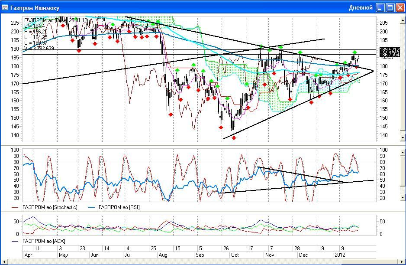This screenshot has width=406, height=265.
Task: Click the Дневной timeframe label in title bar
Action: pyautogui.click(x=361, y=8)
